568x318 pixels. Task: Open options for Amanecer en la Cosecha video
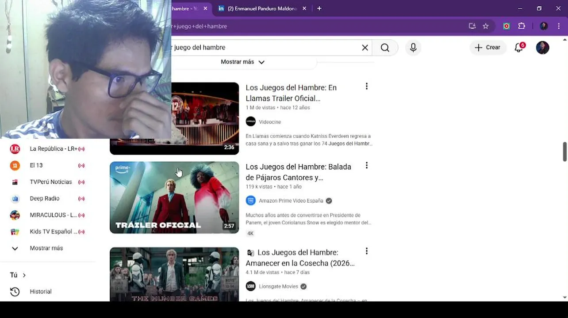pyautogui.click(x=366, y=251)
